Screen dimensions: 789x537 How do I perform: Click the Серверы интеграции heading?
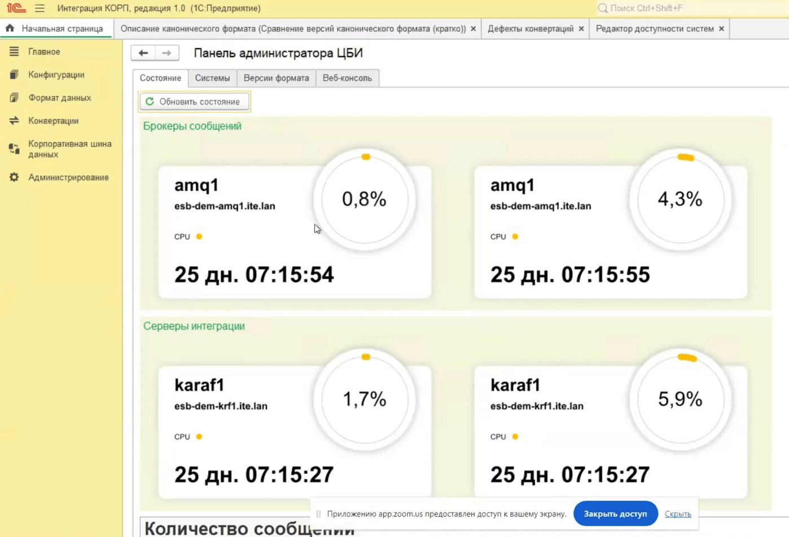coord(194,326)
